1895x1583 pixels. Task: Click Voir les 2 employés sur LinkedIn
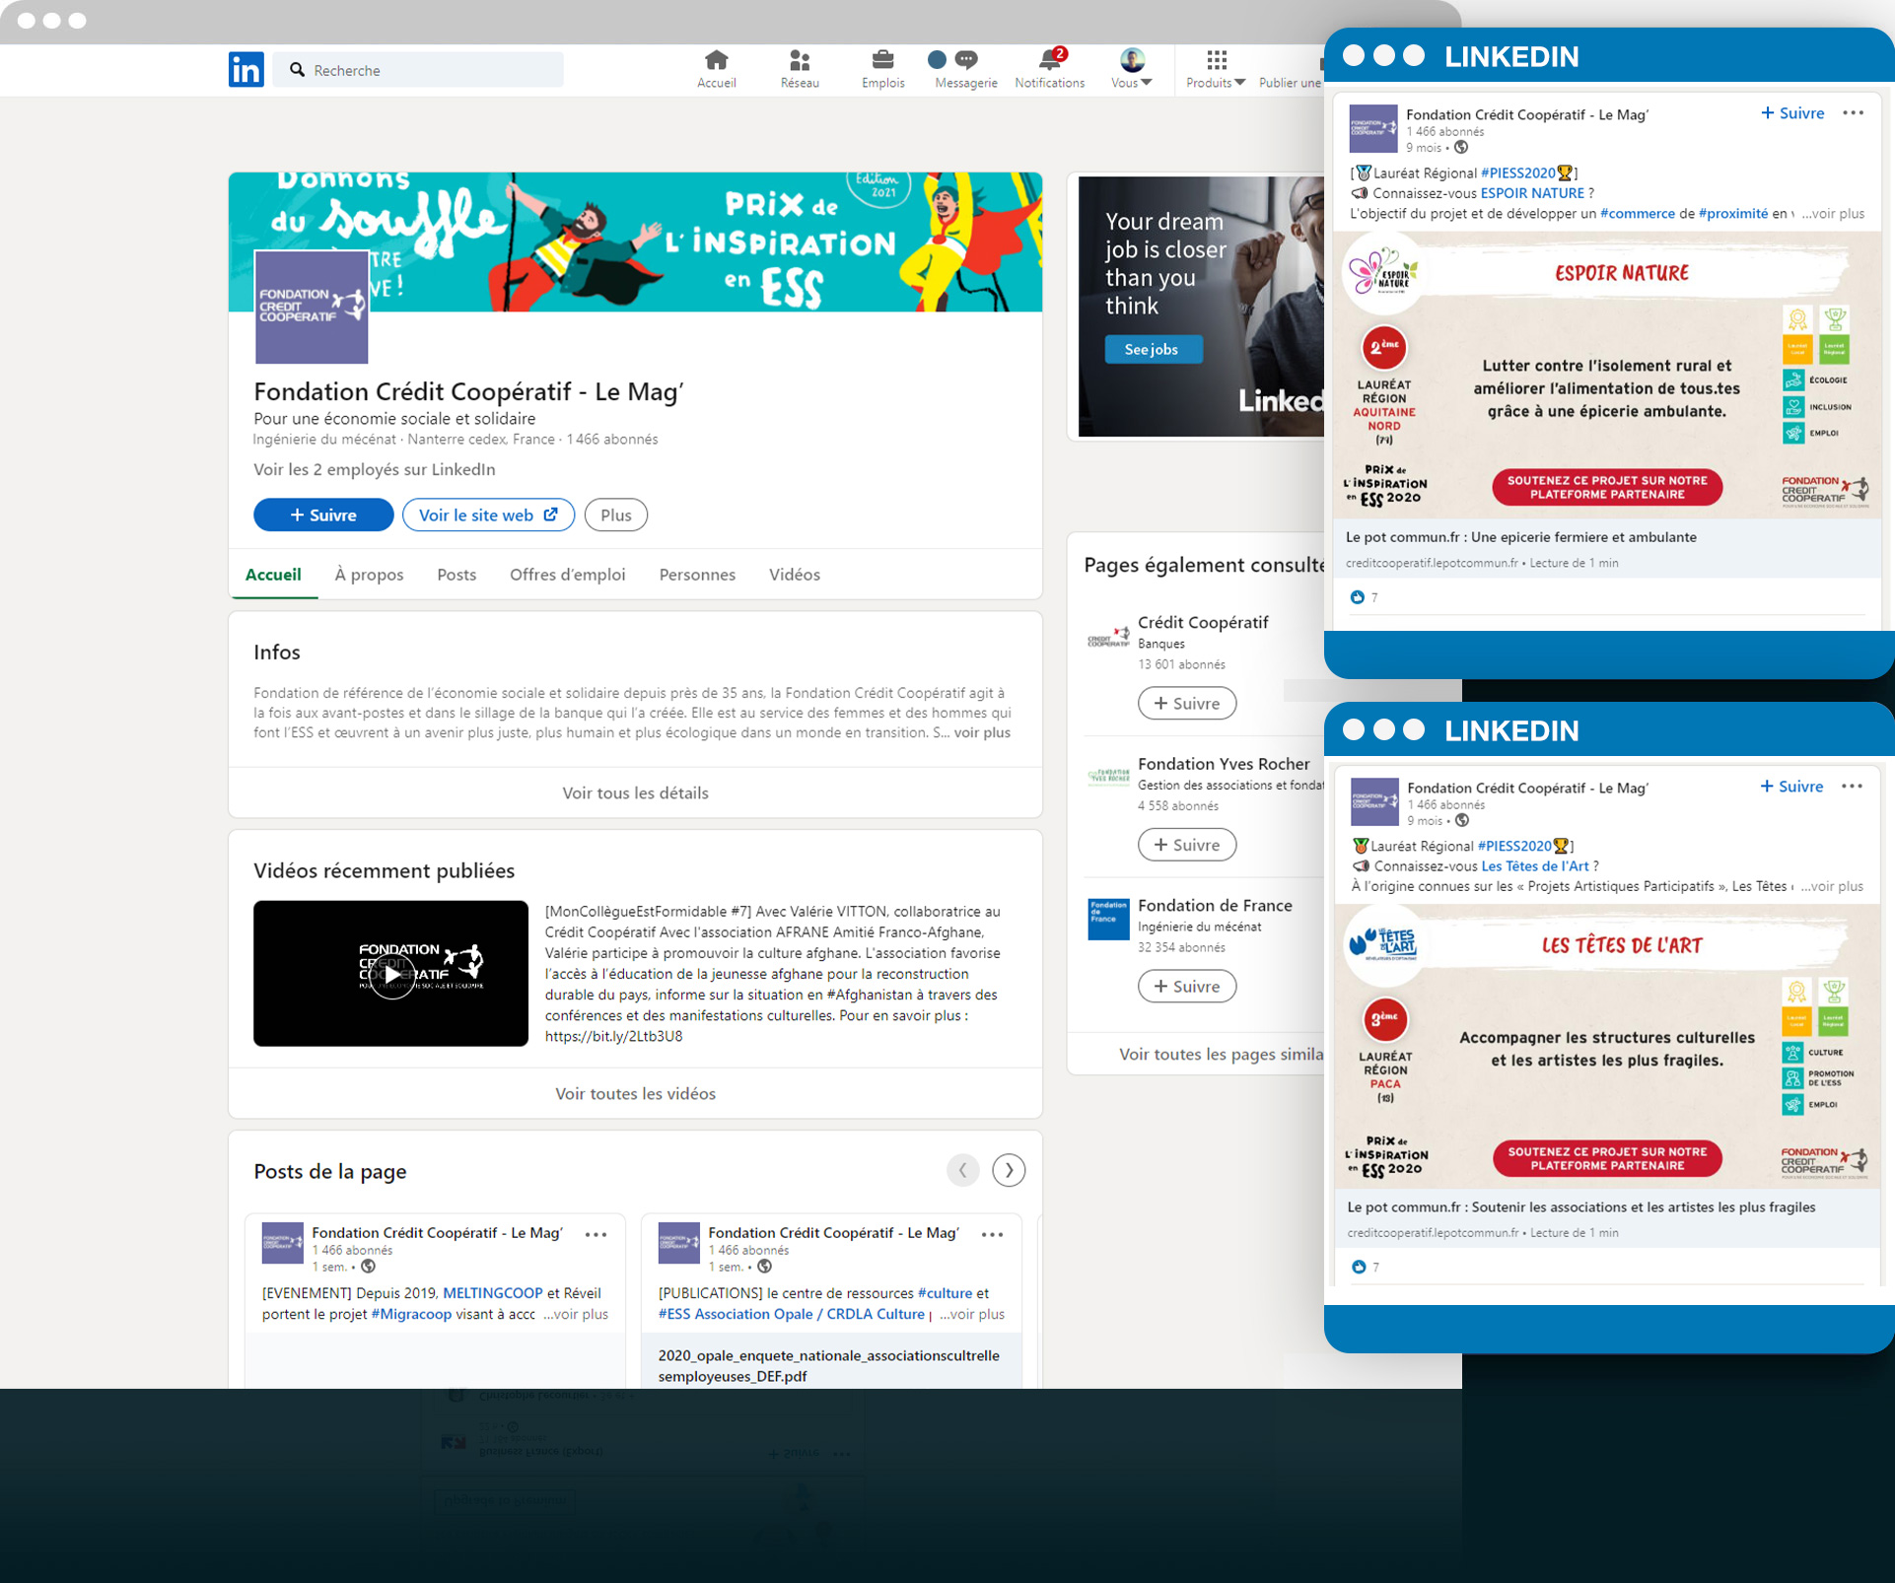(x=375, y=469)
